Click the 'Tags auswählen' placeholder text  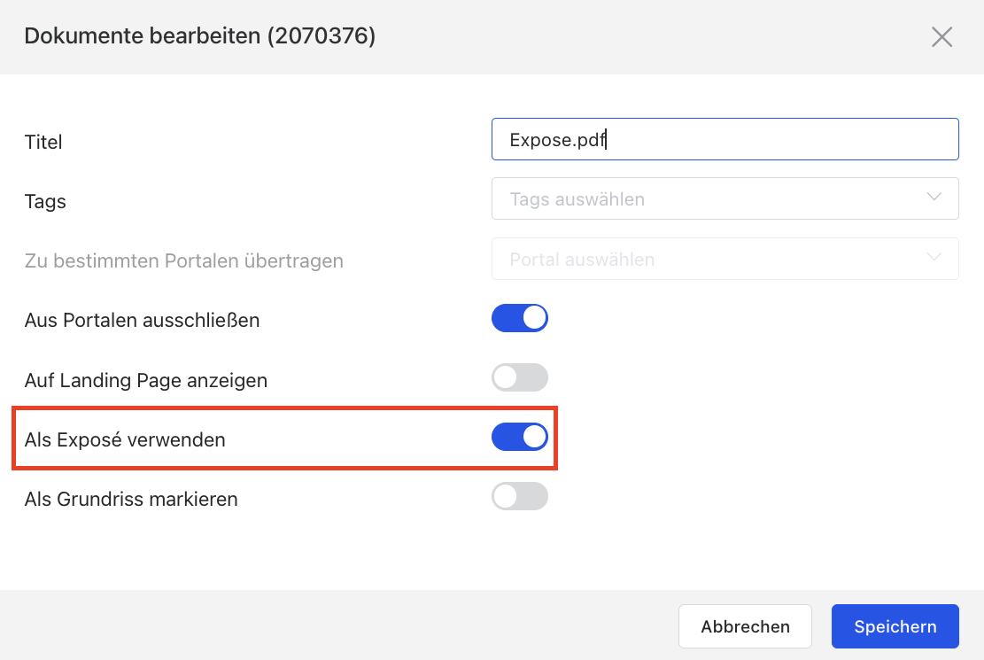pyautogui.click(x=577, y=199)
